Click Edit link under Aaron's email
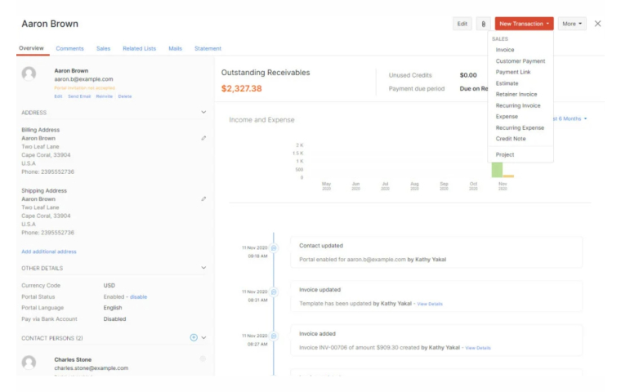Image resolution: width=621 pixels, height=392 pixels. [58, 96]
